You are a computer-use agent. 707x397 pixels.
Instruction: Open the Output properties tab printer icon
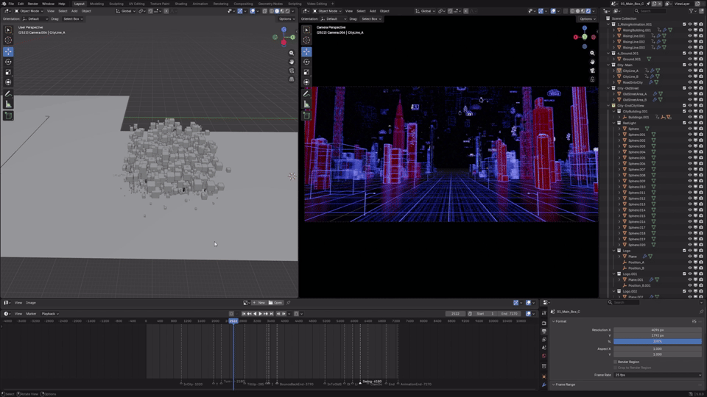pos(544,332)
